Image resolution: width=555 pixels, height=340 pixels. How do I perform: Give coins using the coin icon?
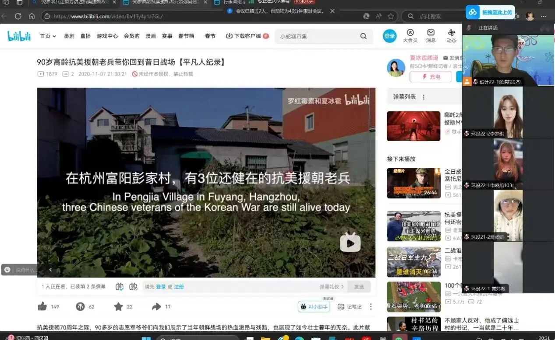80,307
